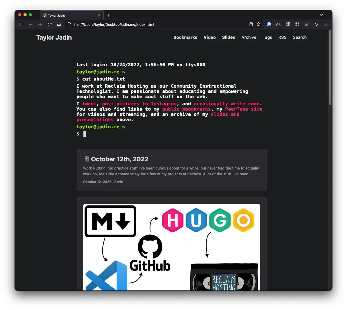This screenshot has width=347, height=310.
Task: Click the file page icon in address bar
Action: tap(69, 24)
